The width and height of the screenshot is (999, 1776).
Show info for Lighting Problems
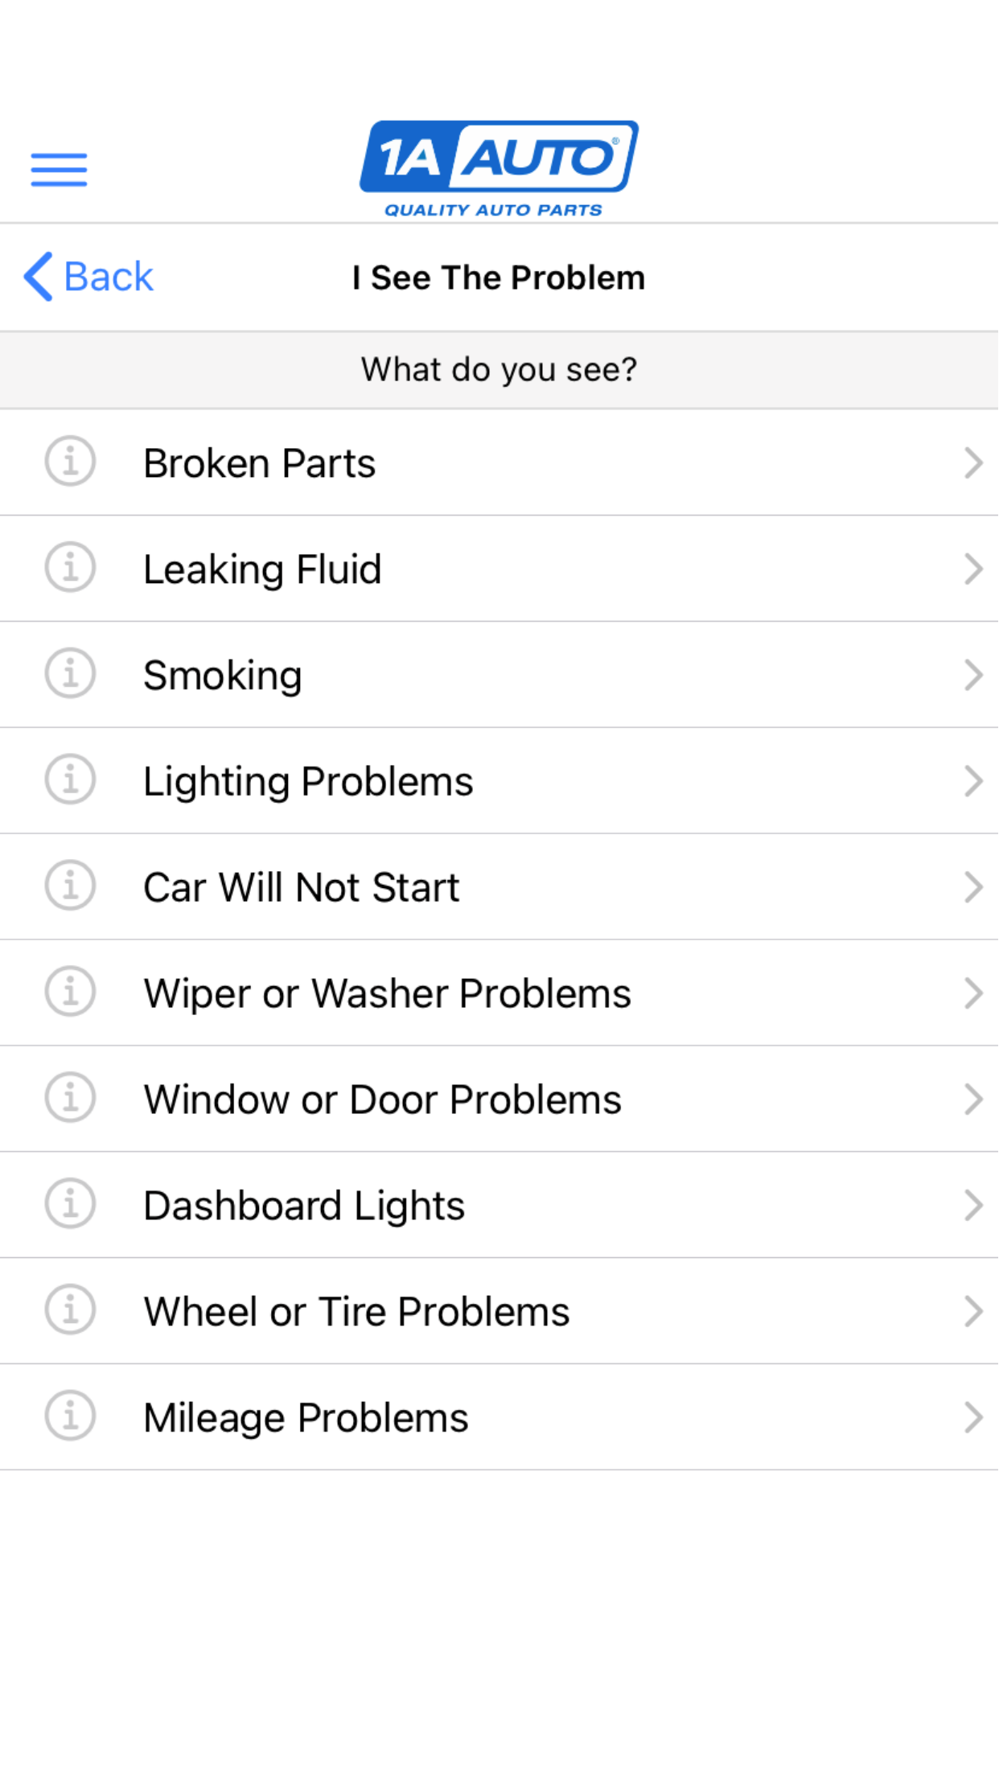point(70,780)
